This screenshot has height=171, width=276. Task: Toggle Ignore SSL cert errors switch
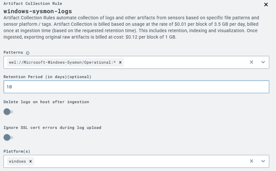coord(8,137)
